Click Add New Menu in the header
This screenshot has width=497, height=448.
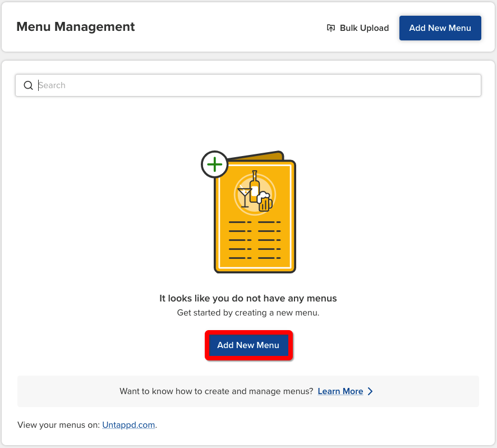pos(440,28)
